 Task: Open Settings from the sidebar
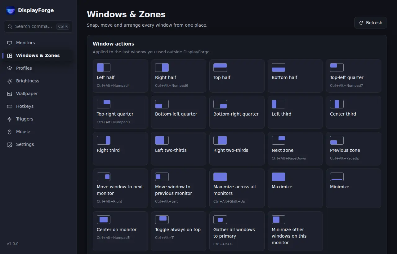pyautogui.click(x=38, y=144)
